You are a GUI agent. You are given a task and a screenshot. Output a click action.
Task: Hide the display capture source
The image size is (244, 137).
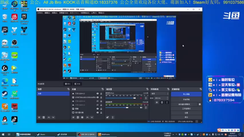(98, 112)
